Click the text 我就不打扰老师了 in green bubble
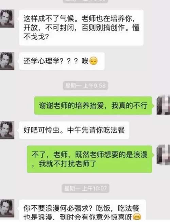The height and width of the screenshot is (222, 170). pyautogui.click(x=68, y=164)
